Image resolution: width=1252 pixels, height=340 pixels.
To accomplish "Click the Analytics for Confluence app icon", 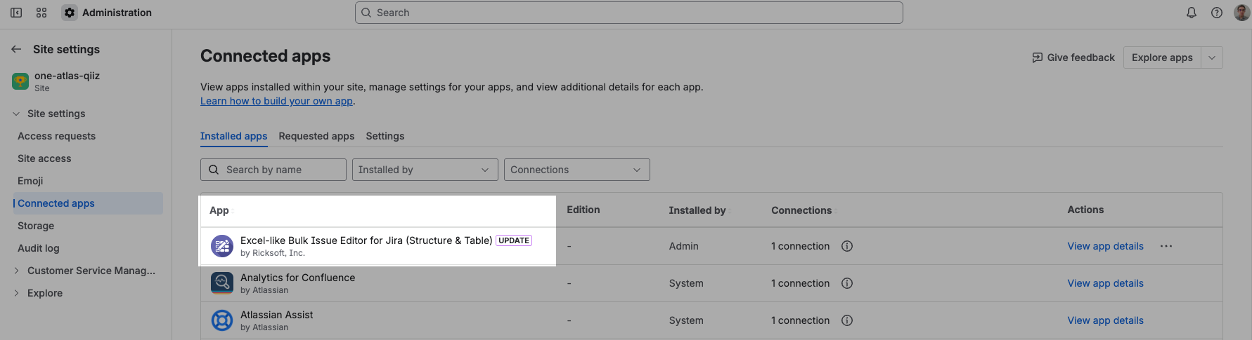I will (x=222, y=283).
